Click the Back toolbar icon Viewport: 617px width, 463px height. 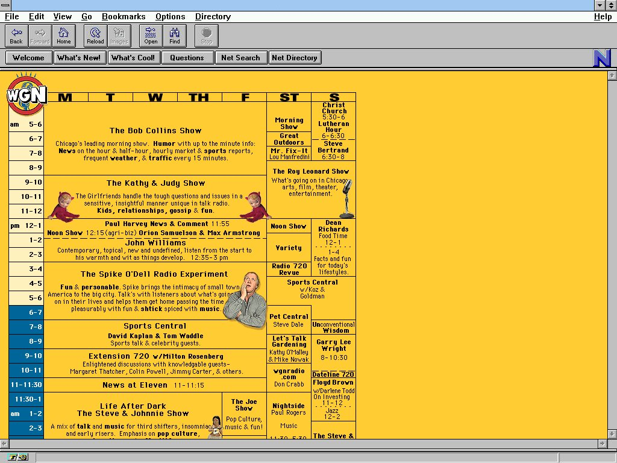click(x=16, y=36)
